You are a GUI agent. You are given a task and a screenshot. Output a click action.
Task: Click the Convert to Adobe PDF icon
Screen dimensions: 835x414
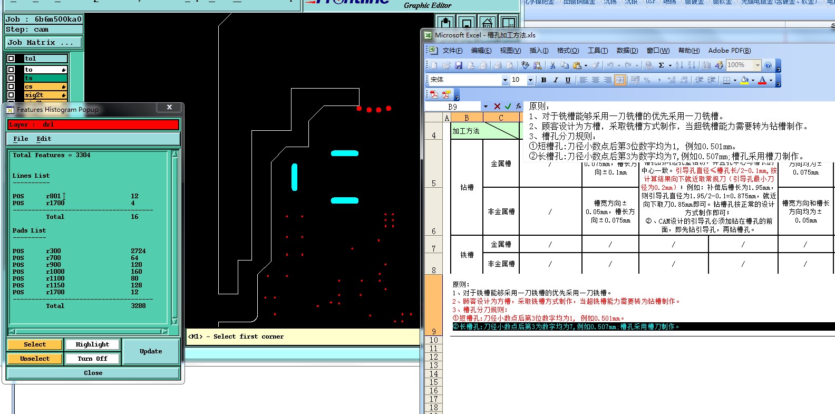(x=434, y=94)
